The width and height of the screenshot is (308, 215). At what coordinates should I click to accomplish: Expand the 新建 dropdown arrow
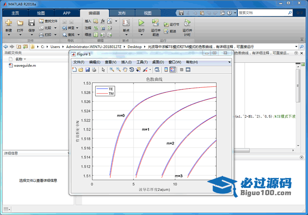(9, 35)
